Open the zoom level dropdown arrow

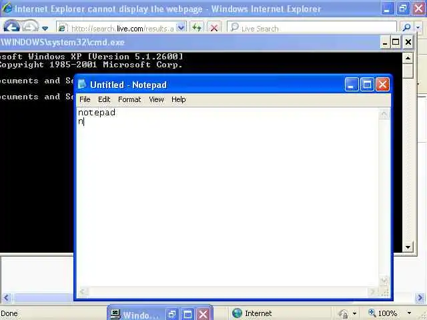(x=409, y=313)
